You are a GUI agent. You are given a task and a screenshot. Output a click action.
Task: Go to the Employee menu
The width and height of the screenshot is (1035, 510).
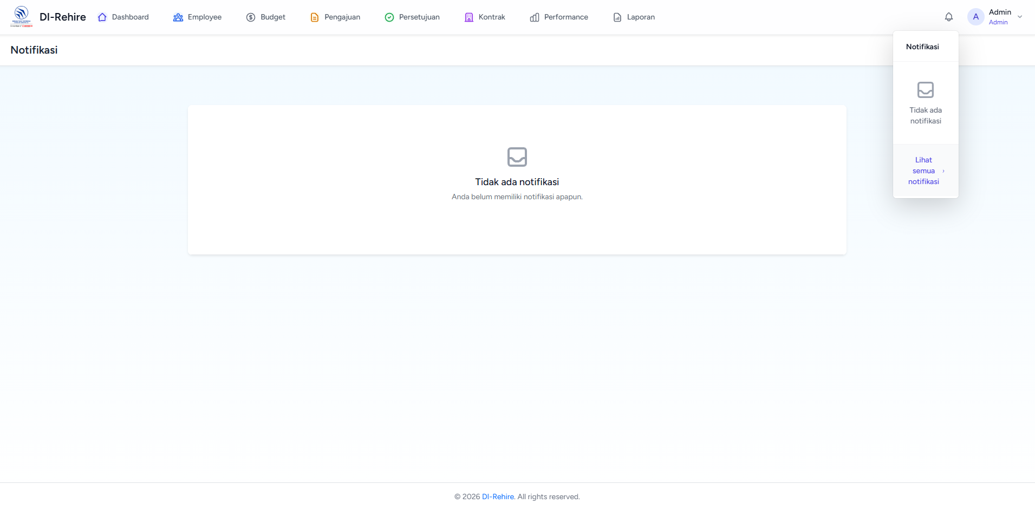click(198, 17)
